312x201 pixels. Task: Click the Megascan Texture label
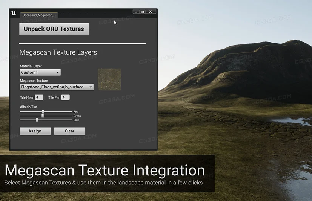coord(34,81)
